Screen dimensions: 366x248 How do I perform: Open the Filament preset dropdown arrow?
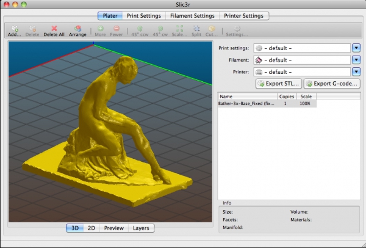click(356, 60)
